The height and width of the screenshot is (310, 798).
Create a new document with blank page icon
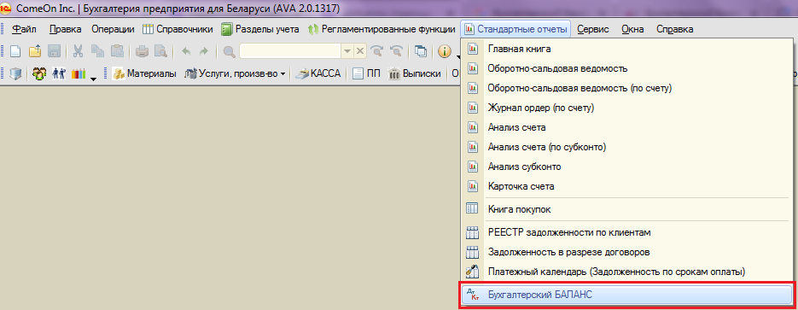tap(16, 51)
